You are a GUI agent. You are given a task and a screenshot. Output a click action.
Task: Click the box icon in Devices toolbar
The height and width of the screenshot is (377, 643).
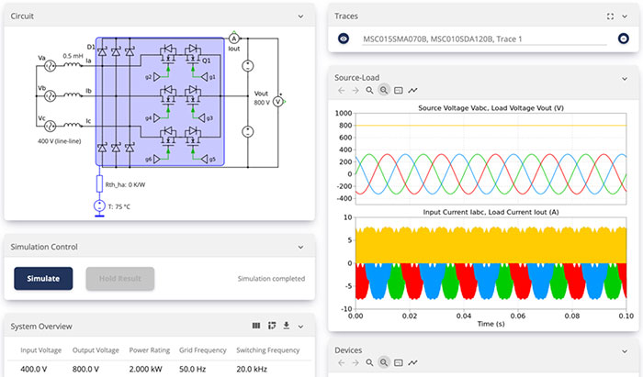pos(399,363)
